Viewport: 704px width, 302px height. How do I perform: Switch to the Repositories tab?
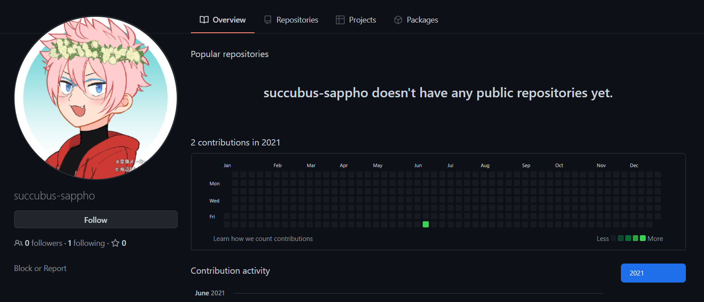291,20
